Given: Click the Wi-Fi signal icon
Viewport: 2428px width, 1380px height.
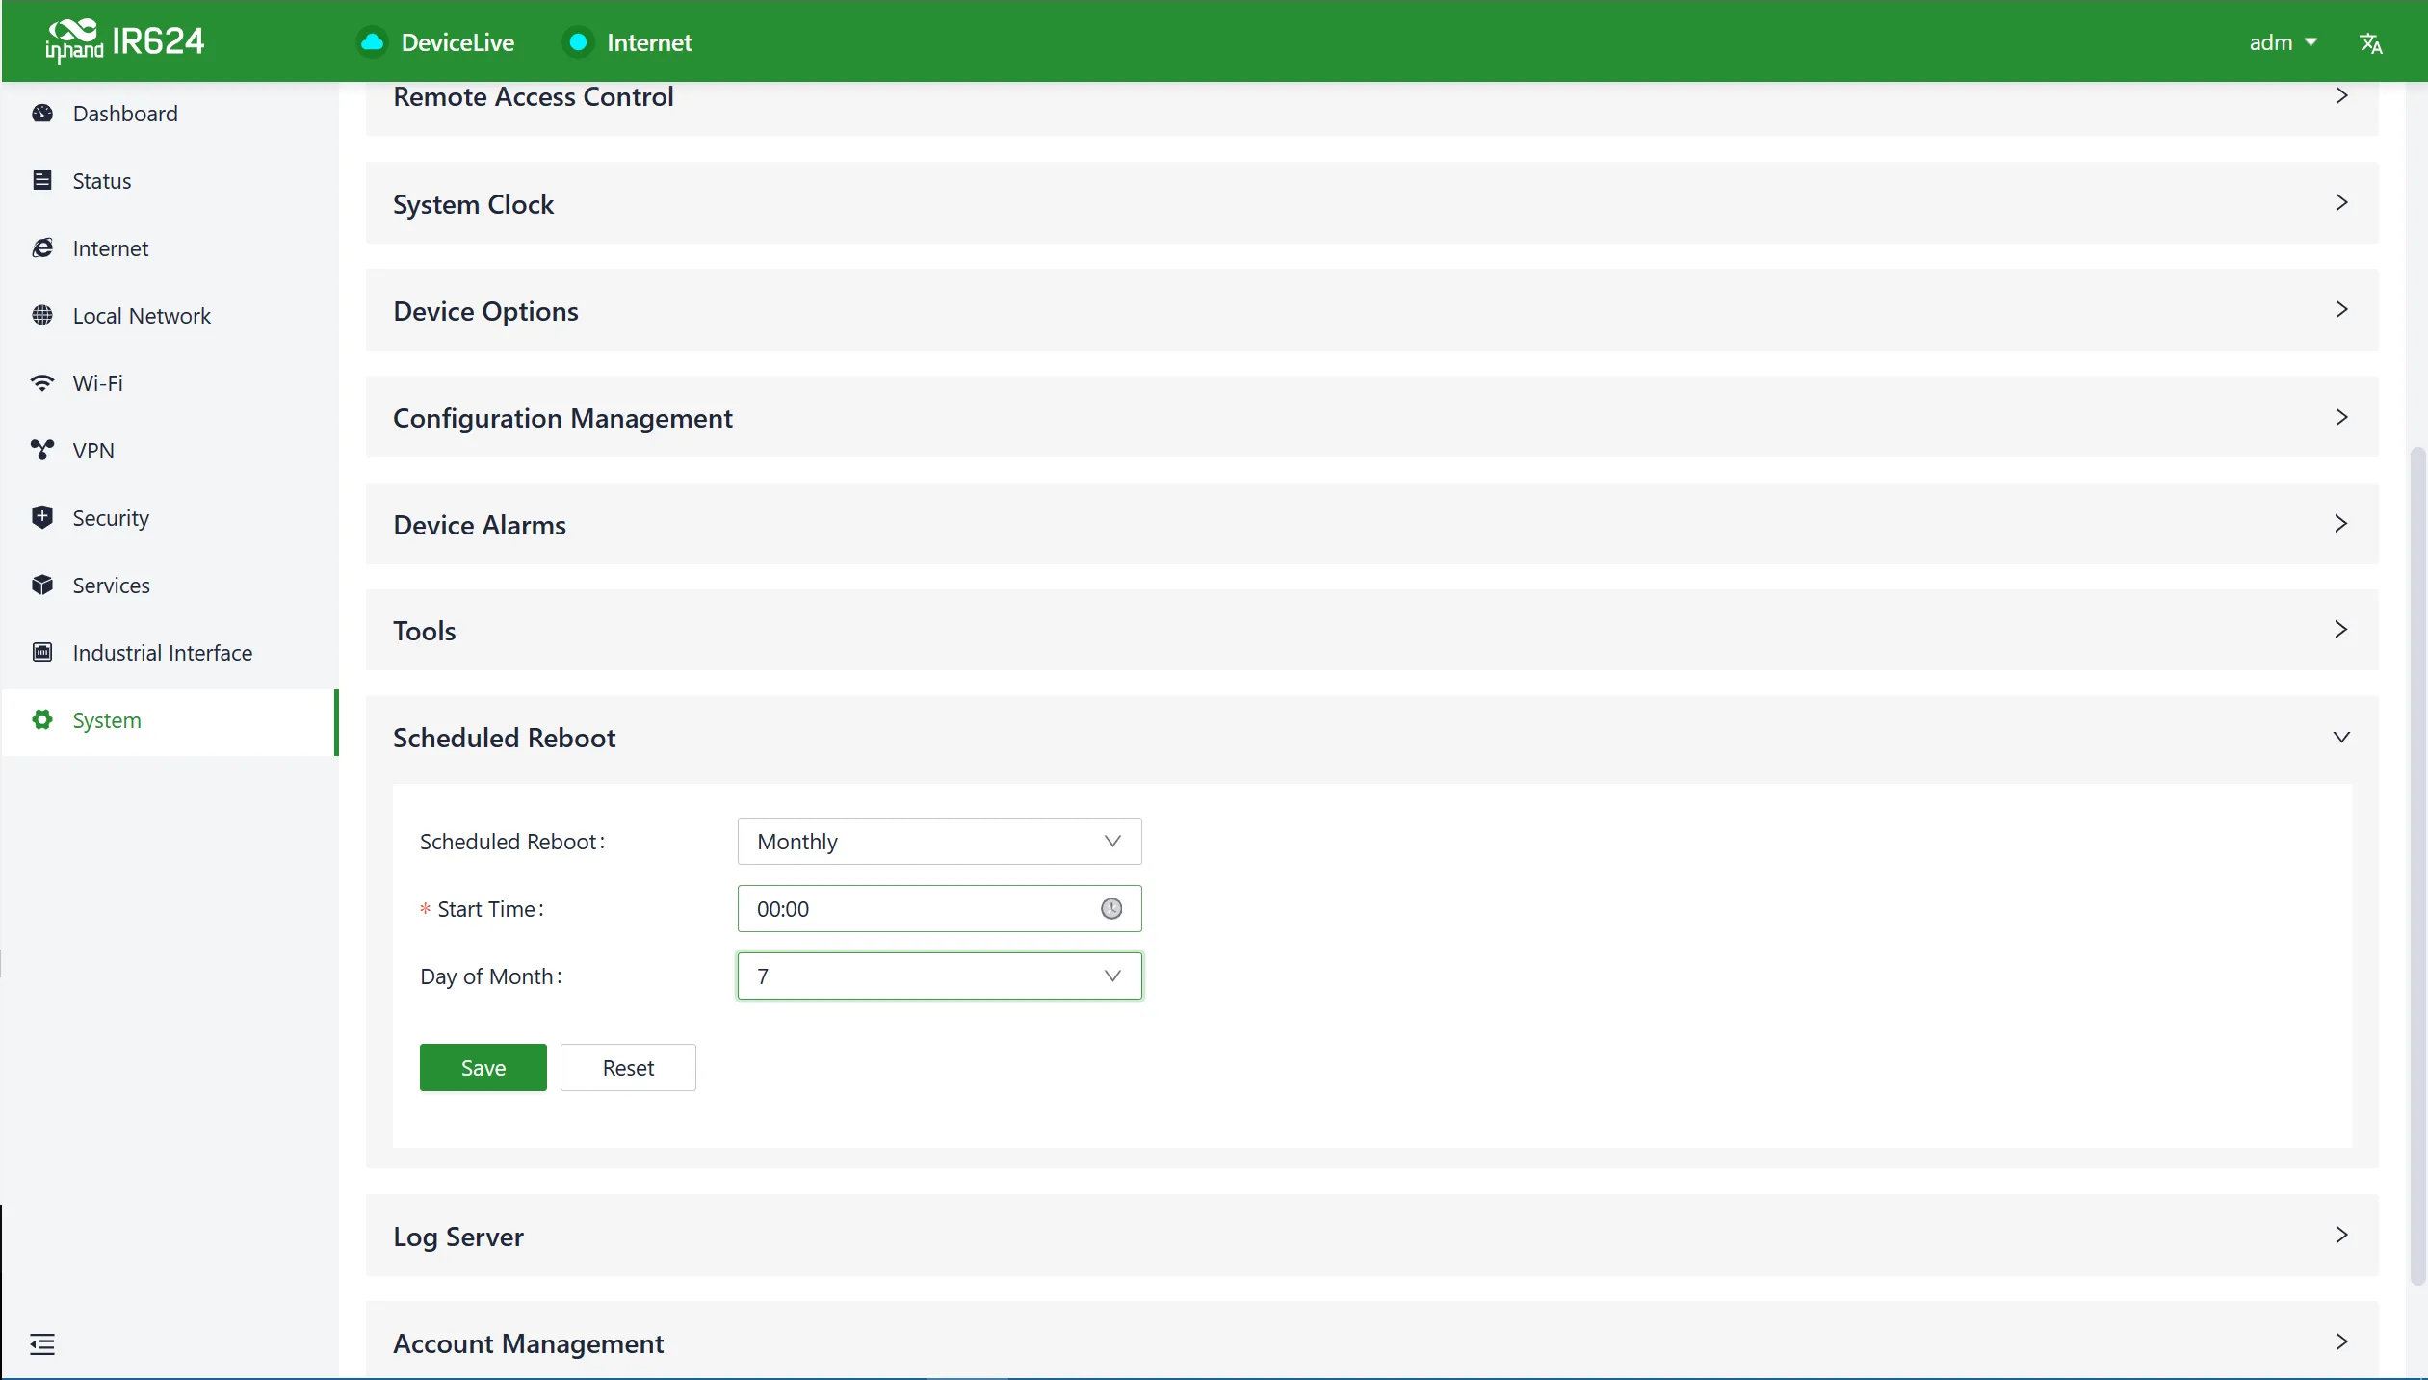Looking at the screenshot, I should tap(42, 382).
